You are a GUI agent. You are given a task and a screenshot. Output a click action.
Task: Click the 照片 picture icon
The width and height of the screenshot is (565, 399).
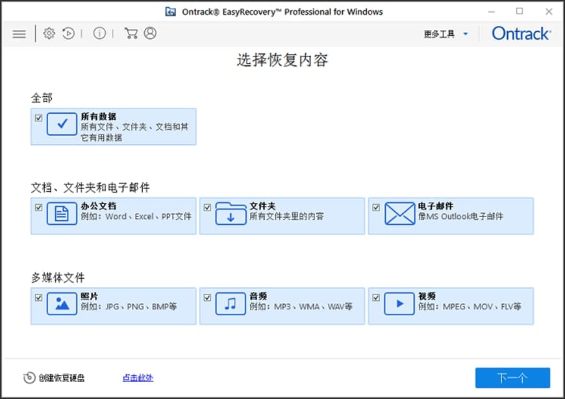point(62,305)
